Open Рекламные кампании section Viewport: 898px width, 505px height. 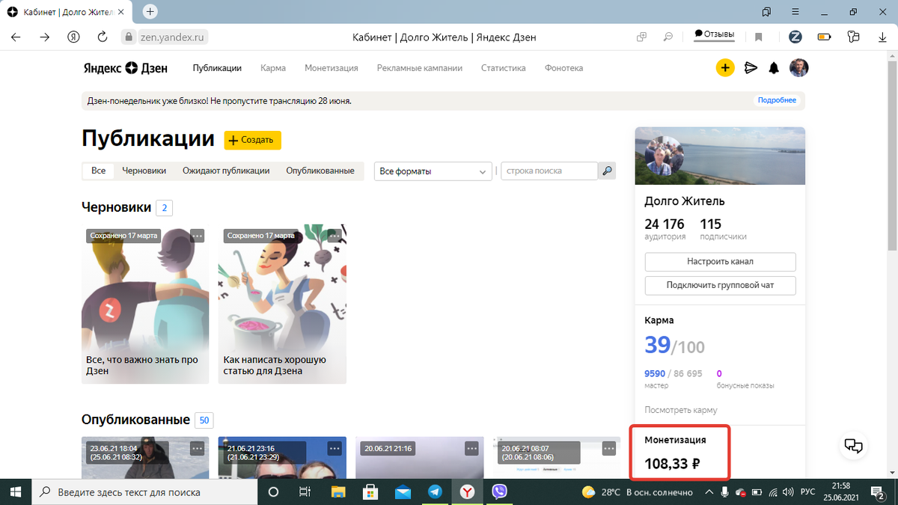tap(420, 68)
